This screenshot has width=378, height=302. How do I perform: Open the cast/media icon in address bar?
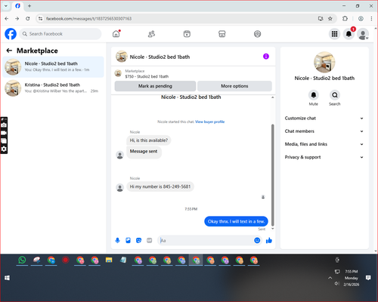click(321, 19)
